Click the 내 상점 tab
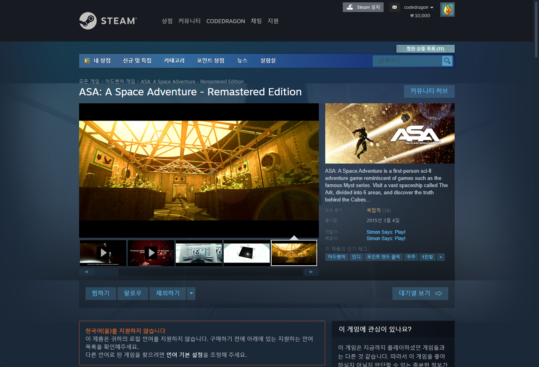539x367 pixels. [102, 61]
